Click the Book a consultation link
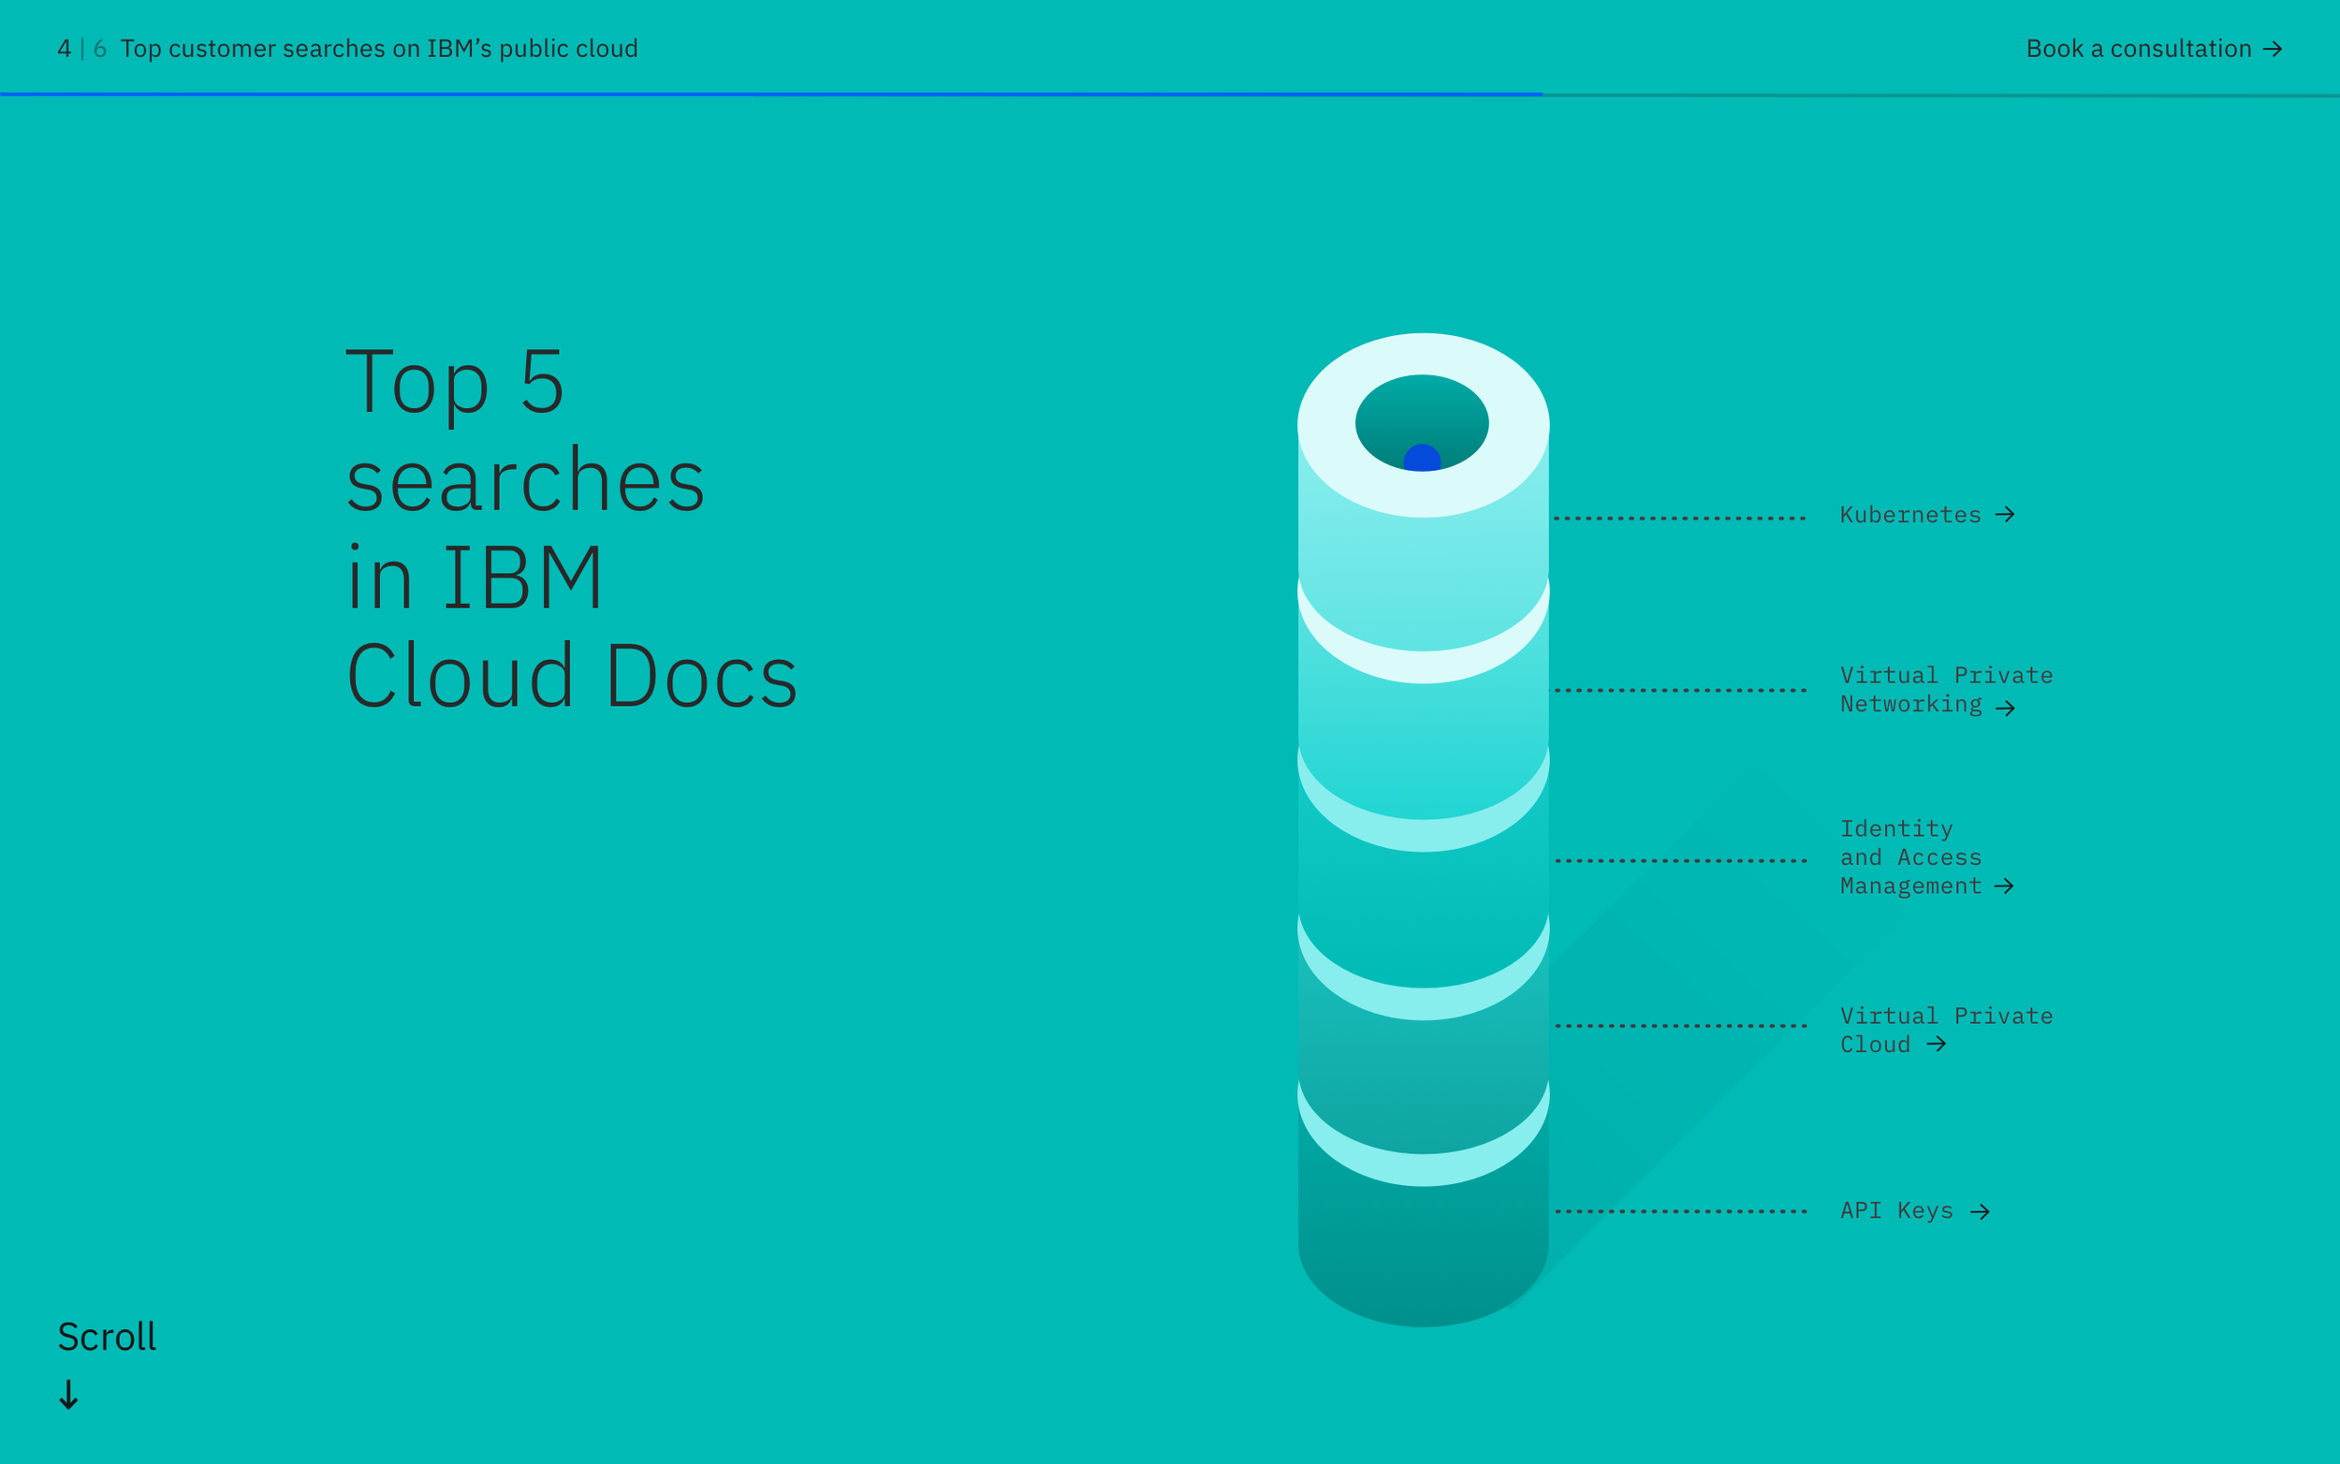The image size is (2340, 1464). point(2138,50)
